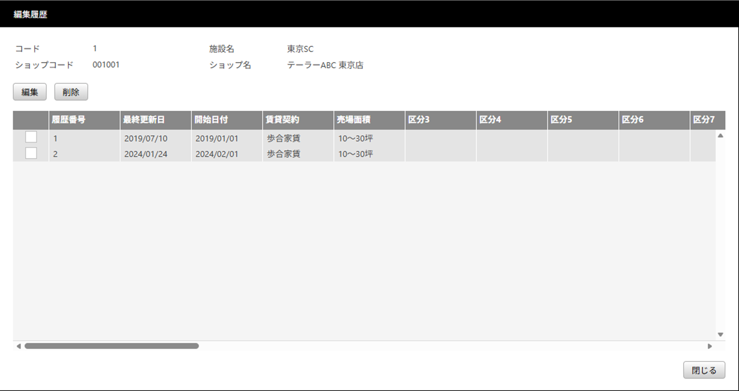This screenshot has width=739, height=391.
Task: Select the 開始日付 column header
Action: (x=227, y=120)
